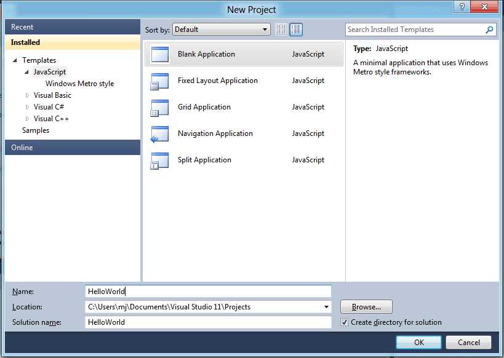Close the New Project dialog
This screenshot has width=504, height=358.
coord(484,6)
